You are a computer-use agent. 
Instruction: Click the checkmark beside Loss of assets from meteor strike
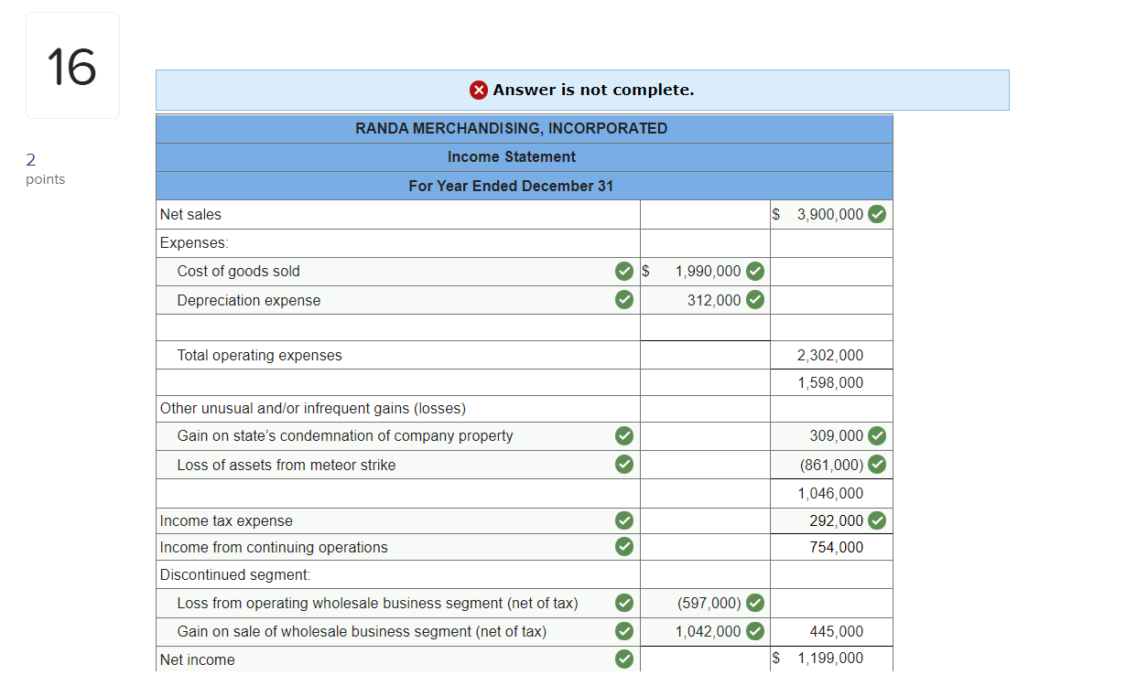(624, 464)
